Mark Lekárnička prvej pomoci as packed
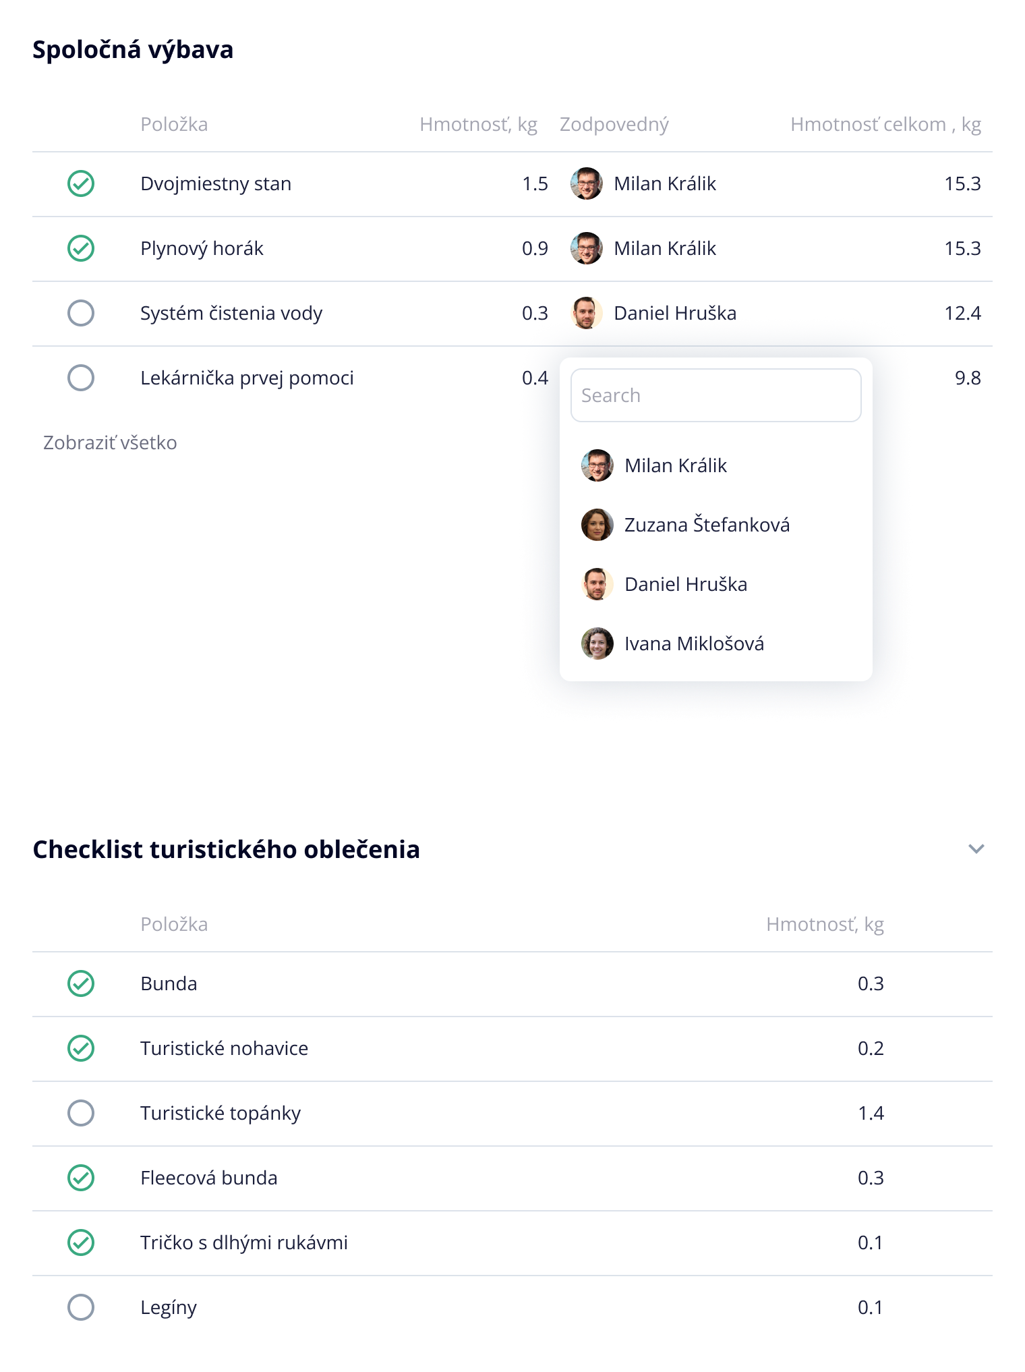 [81, 378]
